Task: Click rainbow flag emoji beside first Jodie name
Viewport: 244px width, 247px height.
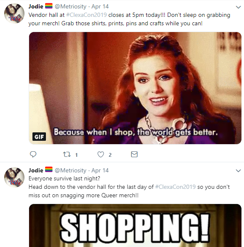Action: click(49, 6)
